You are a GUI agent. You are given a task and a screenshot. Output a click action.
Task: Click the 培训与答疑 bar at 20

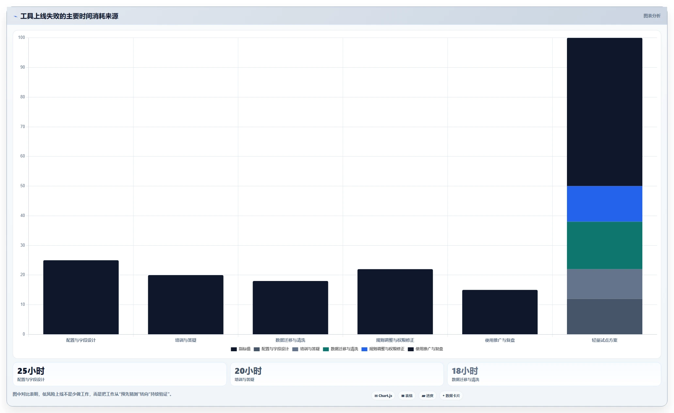186,305
